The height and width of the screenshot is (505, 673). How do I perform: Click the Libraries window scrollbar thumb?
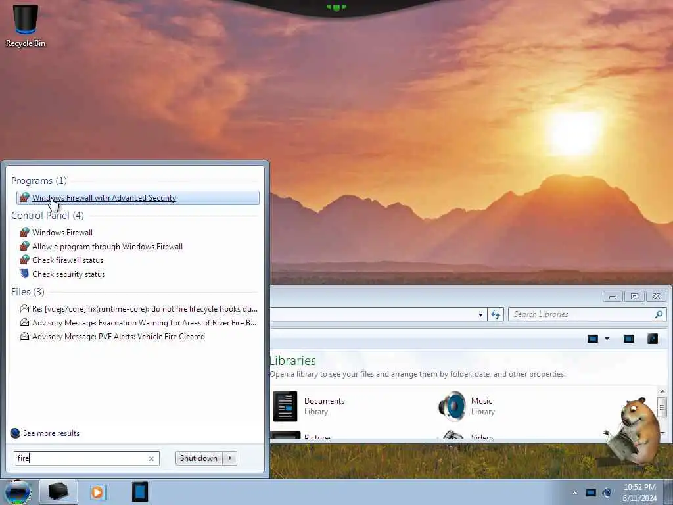(662, 408)
